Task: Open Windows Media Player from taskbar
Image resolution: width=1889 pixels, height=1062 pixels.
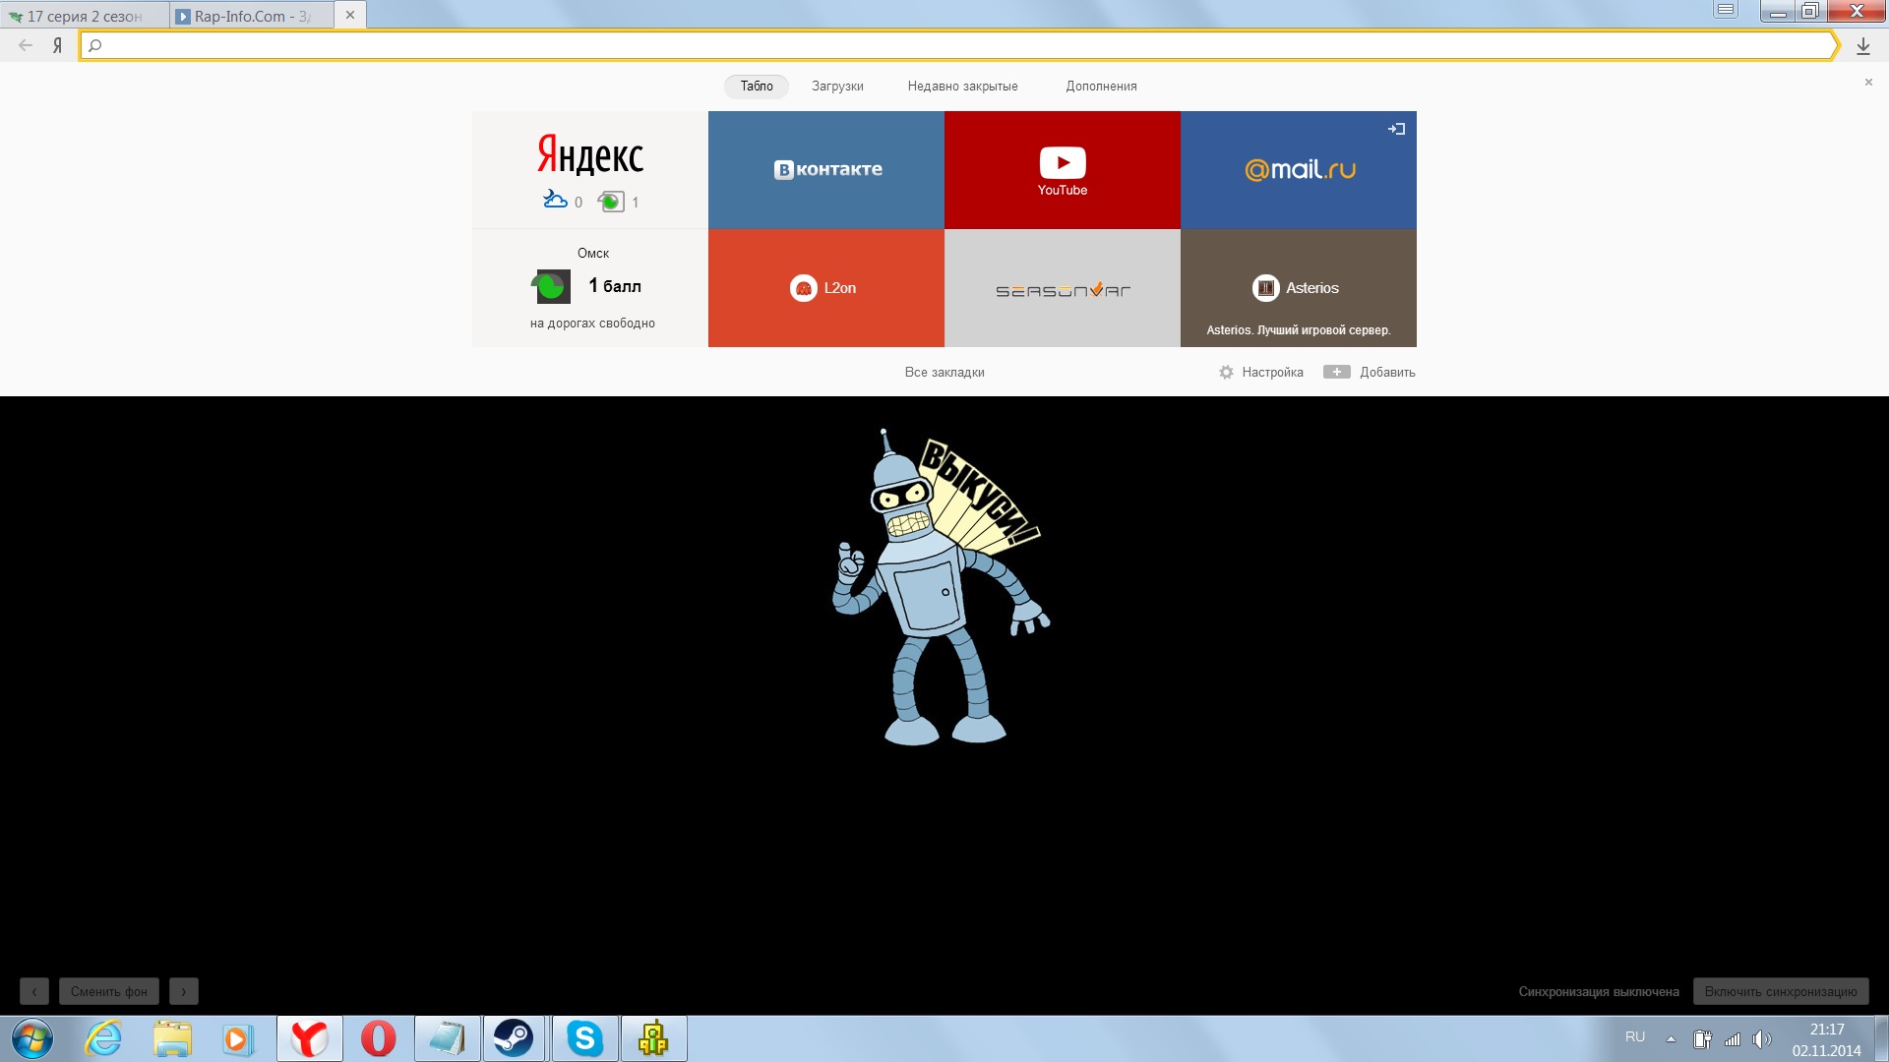Action: pos(237,1038)
